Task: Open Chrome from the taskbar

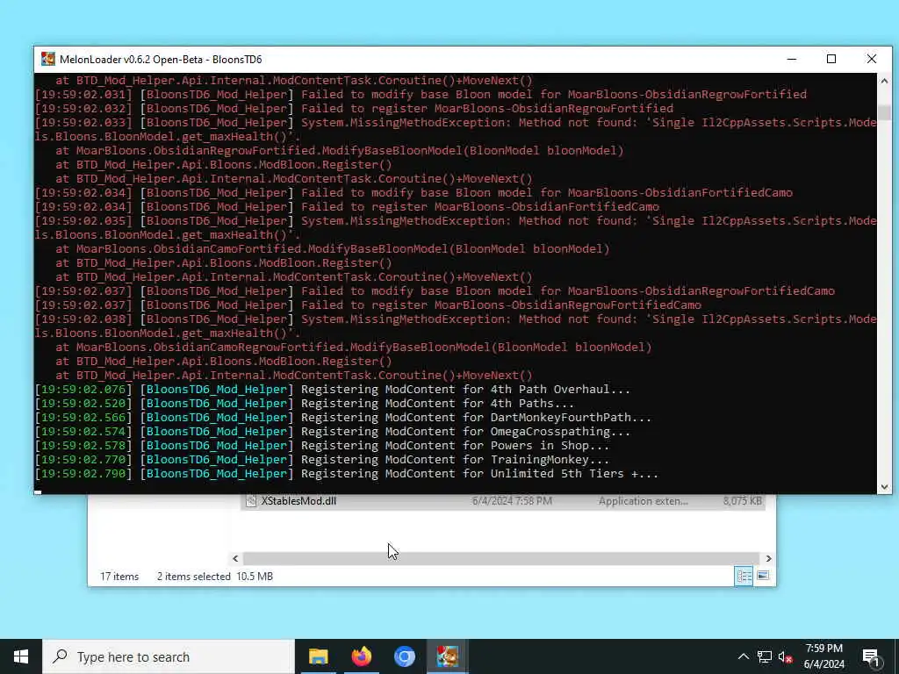Action: [404, 656]
